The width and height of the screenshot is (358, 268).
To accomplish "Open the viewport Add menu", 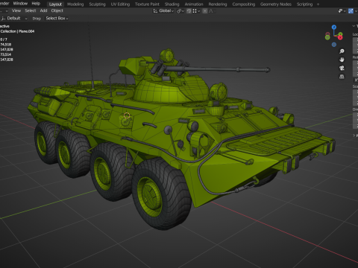I will tap(43, 10).
